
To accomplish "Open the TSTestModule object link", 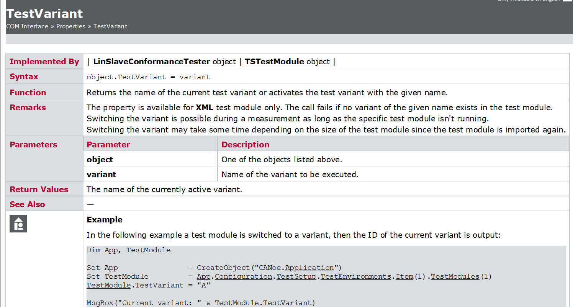I will 287,61.
